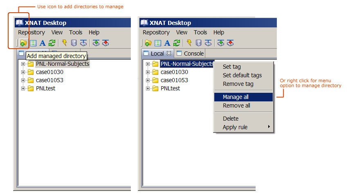Click the red down-arrow download icon in right window
348x195 pixels.
point(230,43)
